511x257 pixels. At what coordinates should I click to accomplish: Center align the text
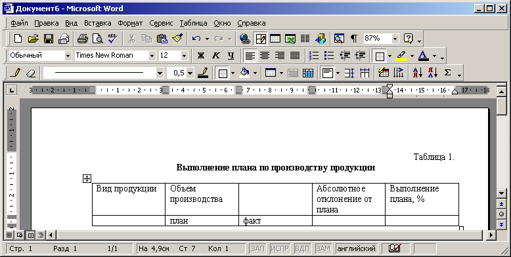point(265,56)
